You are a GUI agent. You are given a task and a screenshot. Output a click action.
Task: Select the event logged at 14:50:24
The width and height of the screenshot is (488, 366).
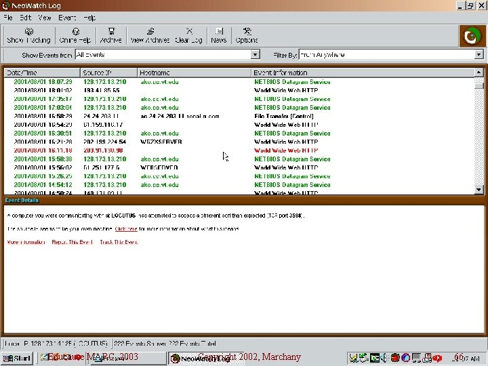[x=239, y=192]
